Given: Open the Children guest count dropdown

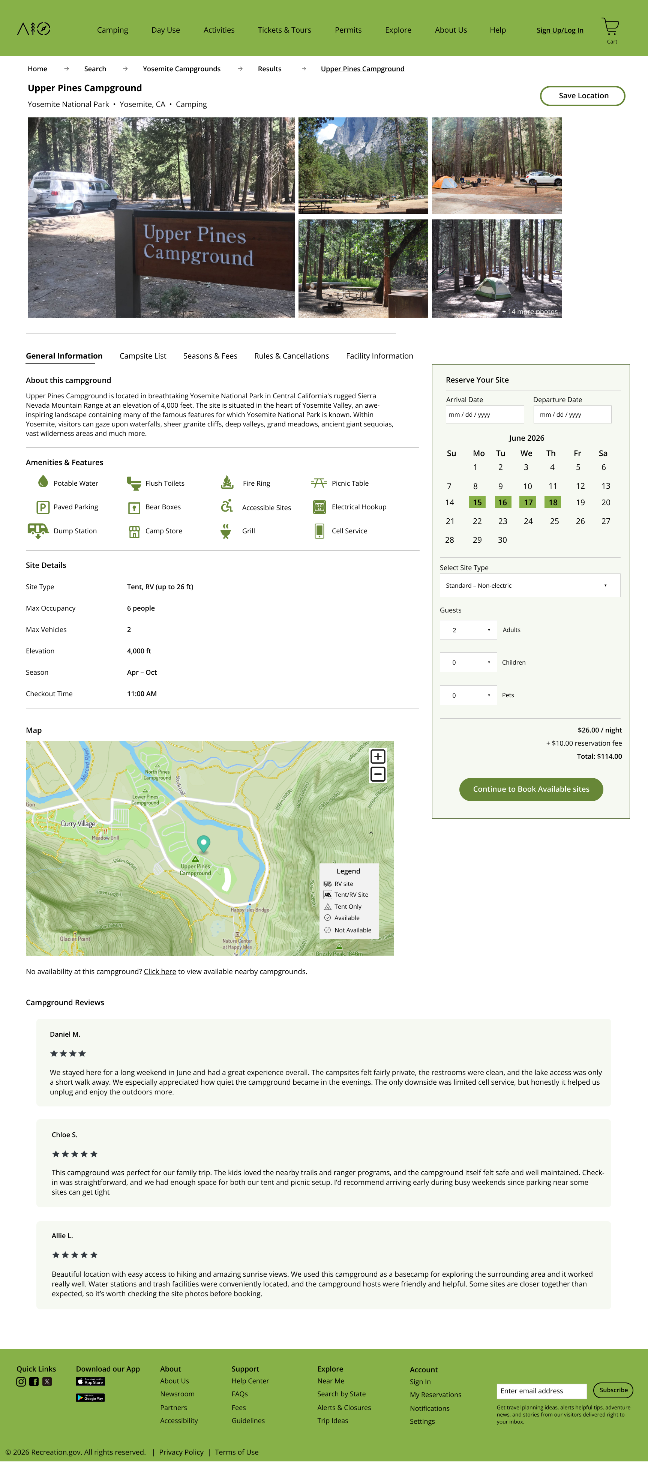Looking at the screenshot, I should click(468, 662).
